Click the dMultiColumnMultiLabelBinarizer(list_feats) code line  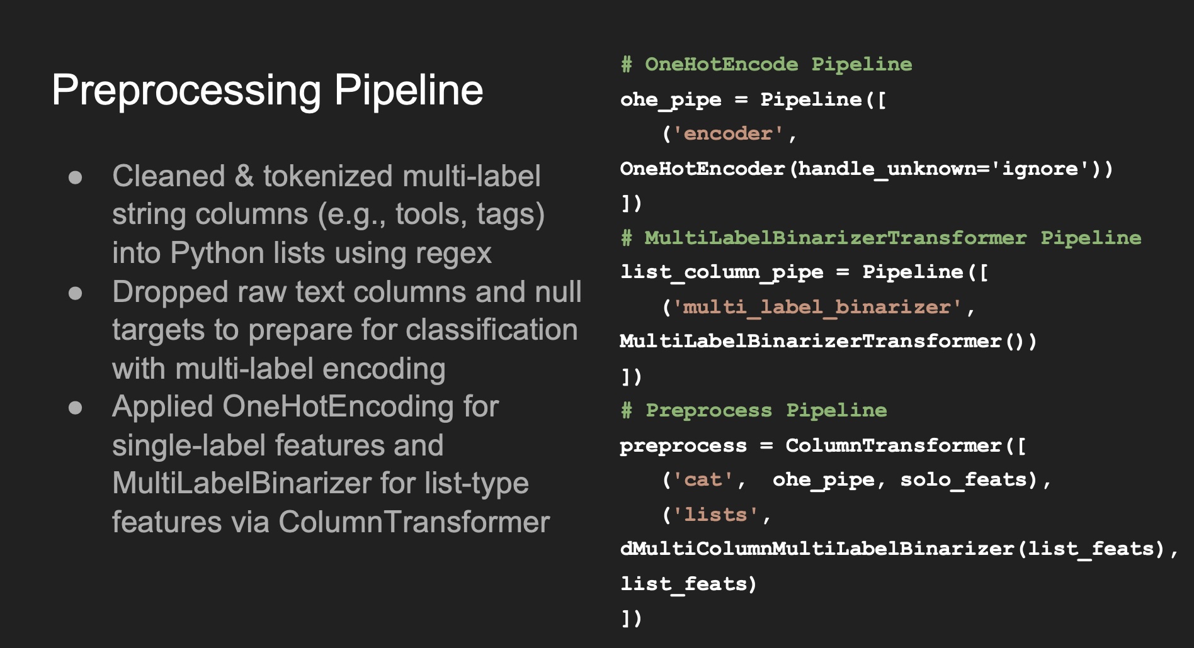pyautogui.click(x=899, y=549)
